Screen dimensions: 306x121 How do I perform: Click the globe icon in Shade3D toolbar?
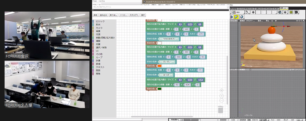[x=280, y=12]
